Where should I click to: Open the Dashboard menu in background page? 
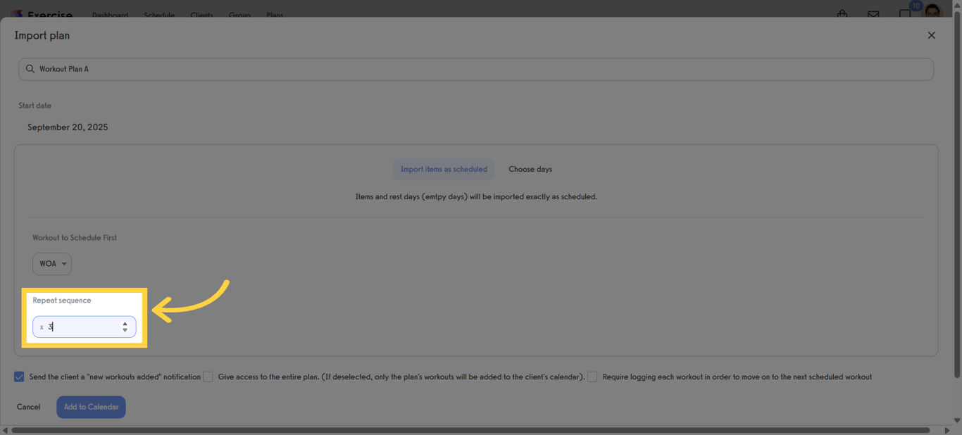click(110, 15)
